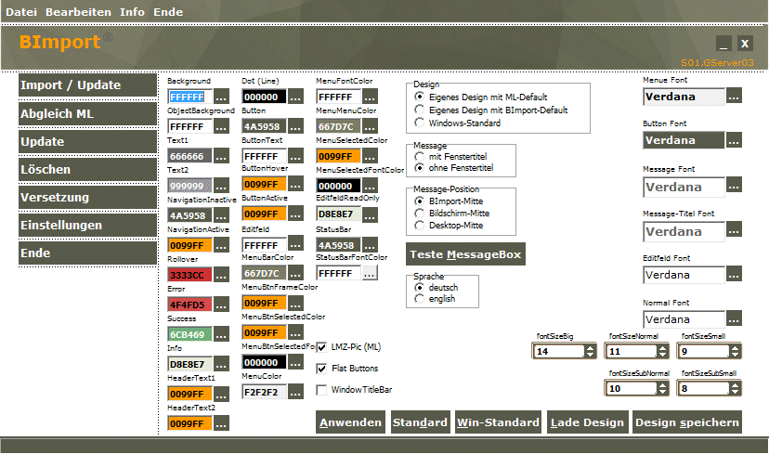Click the EditfeldReadOnly D8E8E7 field
The width and height of the screenshot is (769, 454).
338,214
